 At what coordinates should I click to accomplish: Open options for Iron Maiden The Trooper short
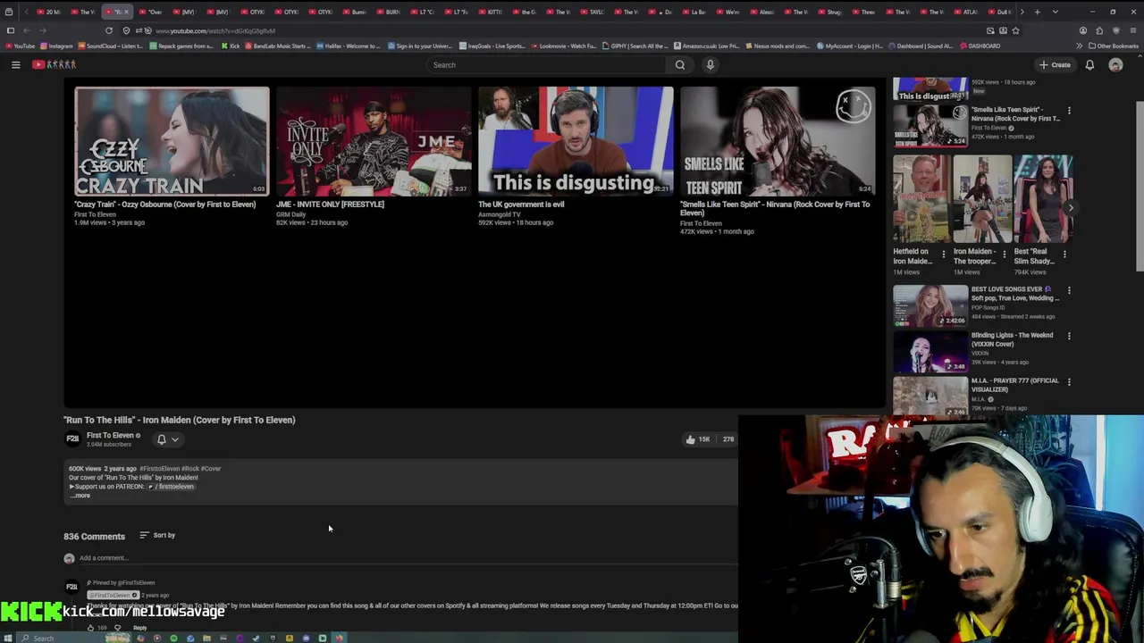pos(1004,254)
